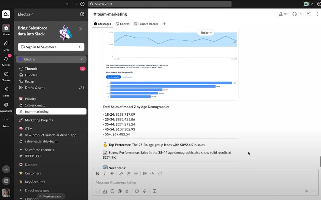Open Agentforce in the sidebar rail
Image resolution: width=321 pixels, height=200 pixels.
pyautogui.click(x=6, y=105)
